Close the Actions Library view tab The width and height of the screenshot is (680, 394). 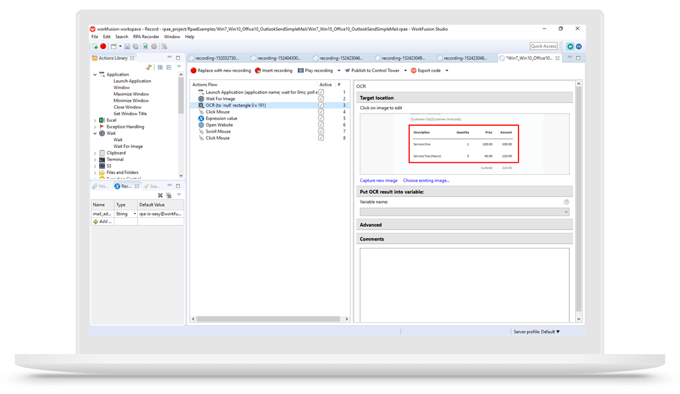132,58
